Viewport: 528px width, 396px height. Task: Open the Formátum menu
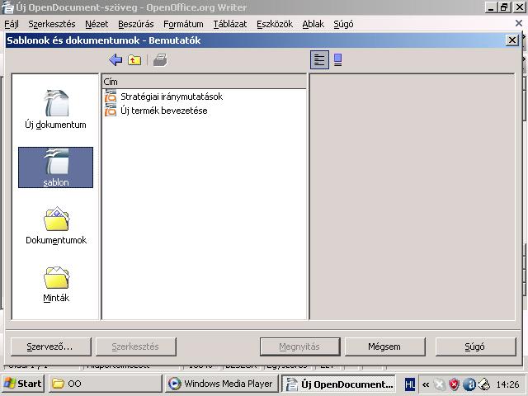coord(183,24)
